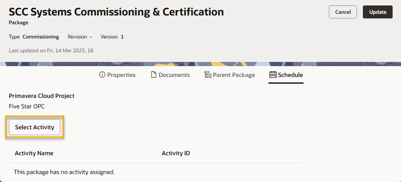Click the Five Star OPC project name
Viewport: 401px width, 182px height.
(x=27, y=106)
